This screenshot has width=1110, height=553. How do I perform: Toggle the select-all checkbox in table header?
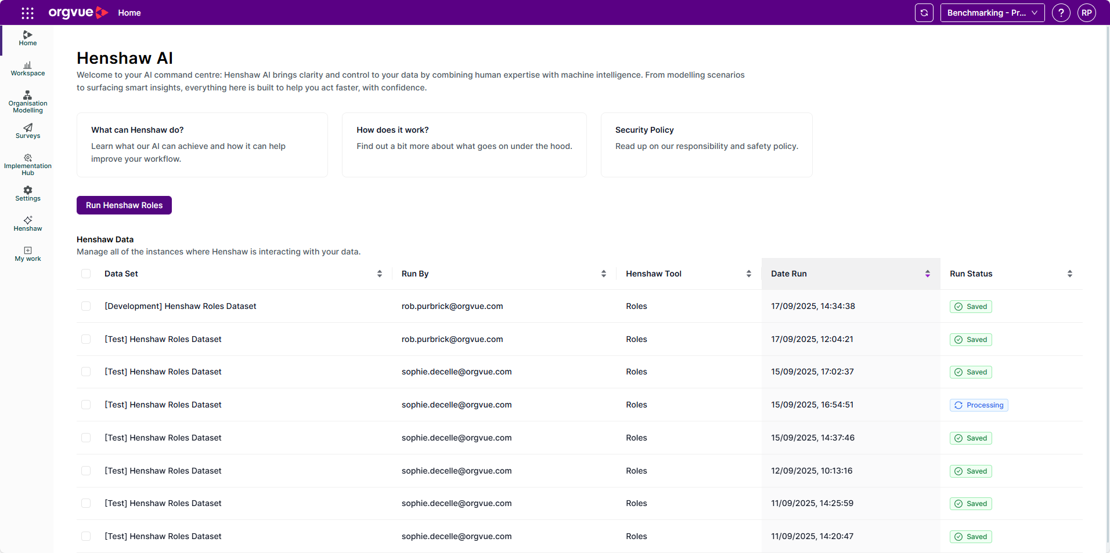pyautogui.click(x=86, y=274)
